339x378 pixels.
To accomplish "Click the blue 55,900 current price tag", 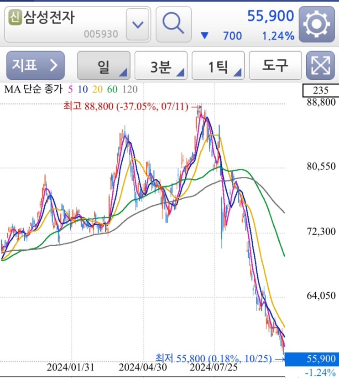I will (x=312, y=359).
